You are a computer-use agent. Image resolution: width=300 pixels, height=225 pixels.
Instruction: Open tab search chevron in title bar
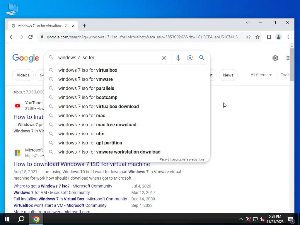tap(247, 23)
